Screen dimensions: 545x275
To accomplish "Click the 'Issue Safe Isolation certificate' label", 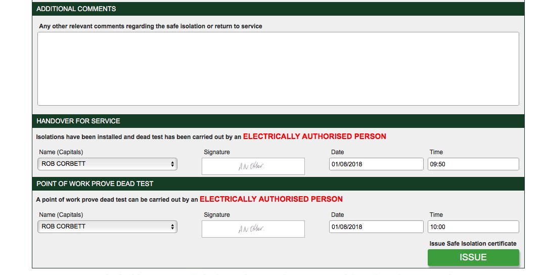I will pos(473,244).
